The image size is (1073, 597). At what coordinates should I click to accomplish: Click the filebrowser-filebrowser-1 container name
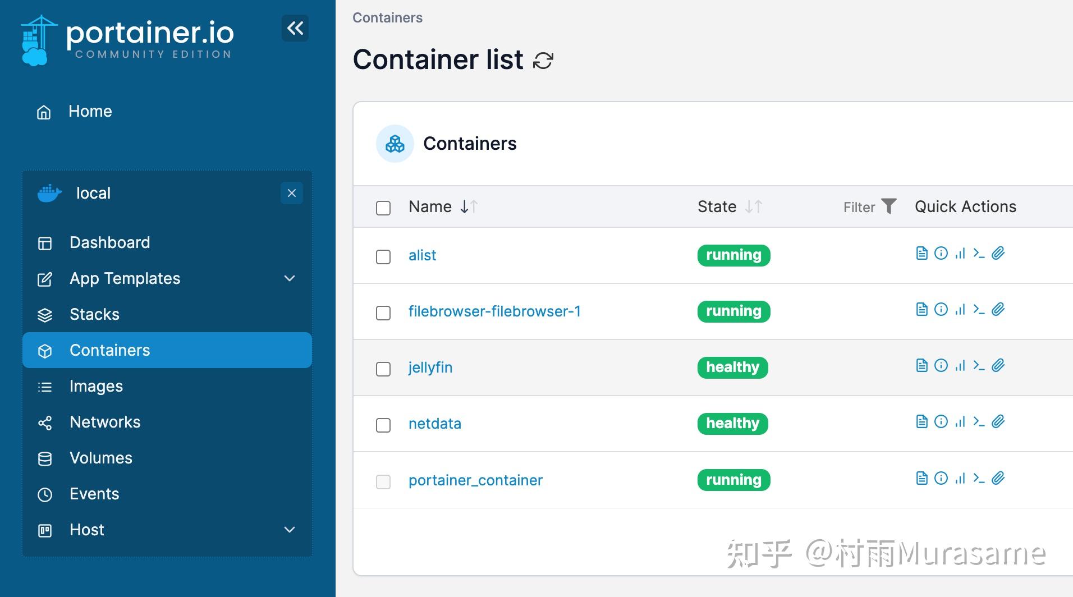[x=494, y=311]
